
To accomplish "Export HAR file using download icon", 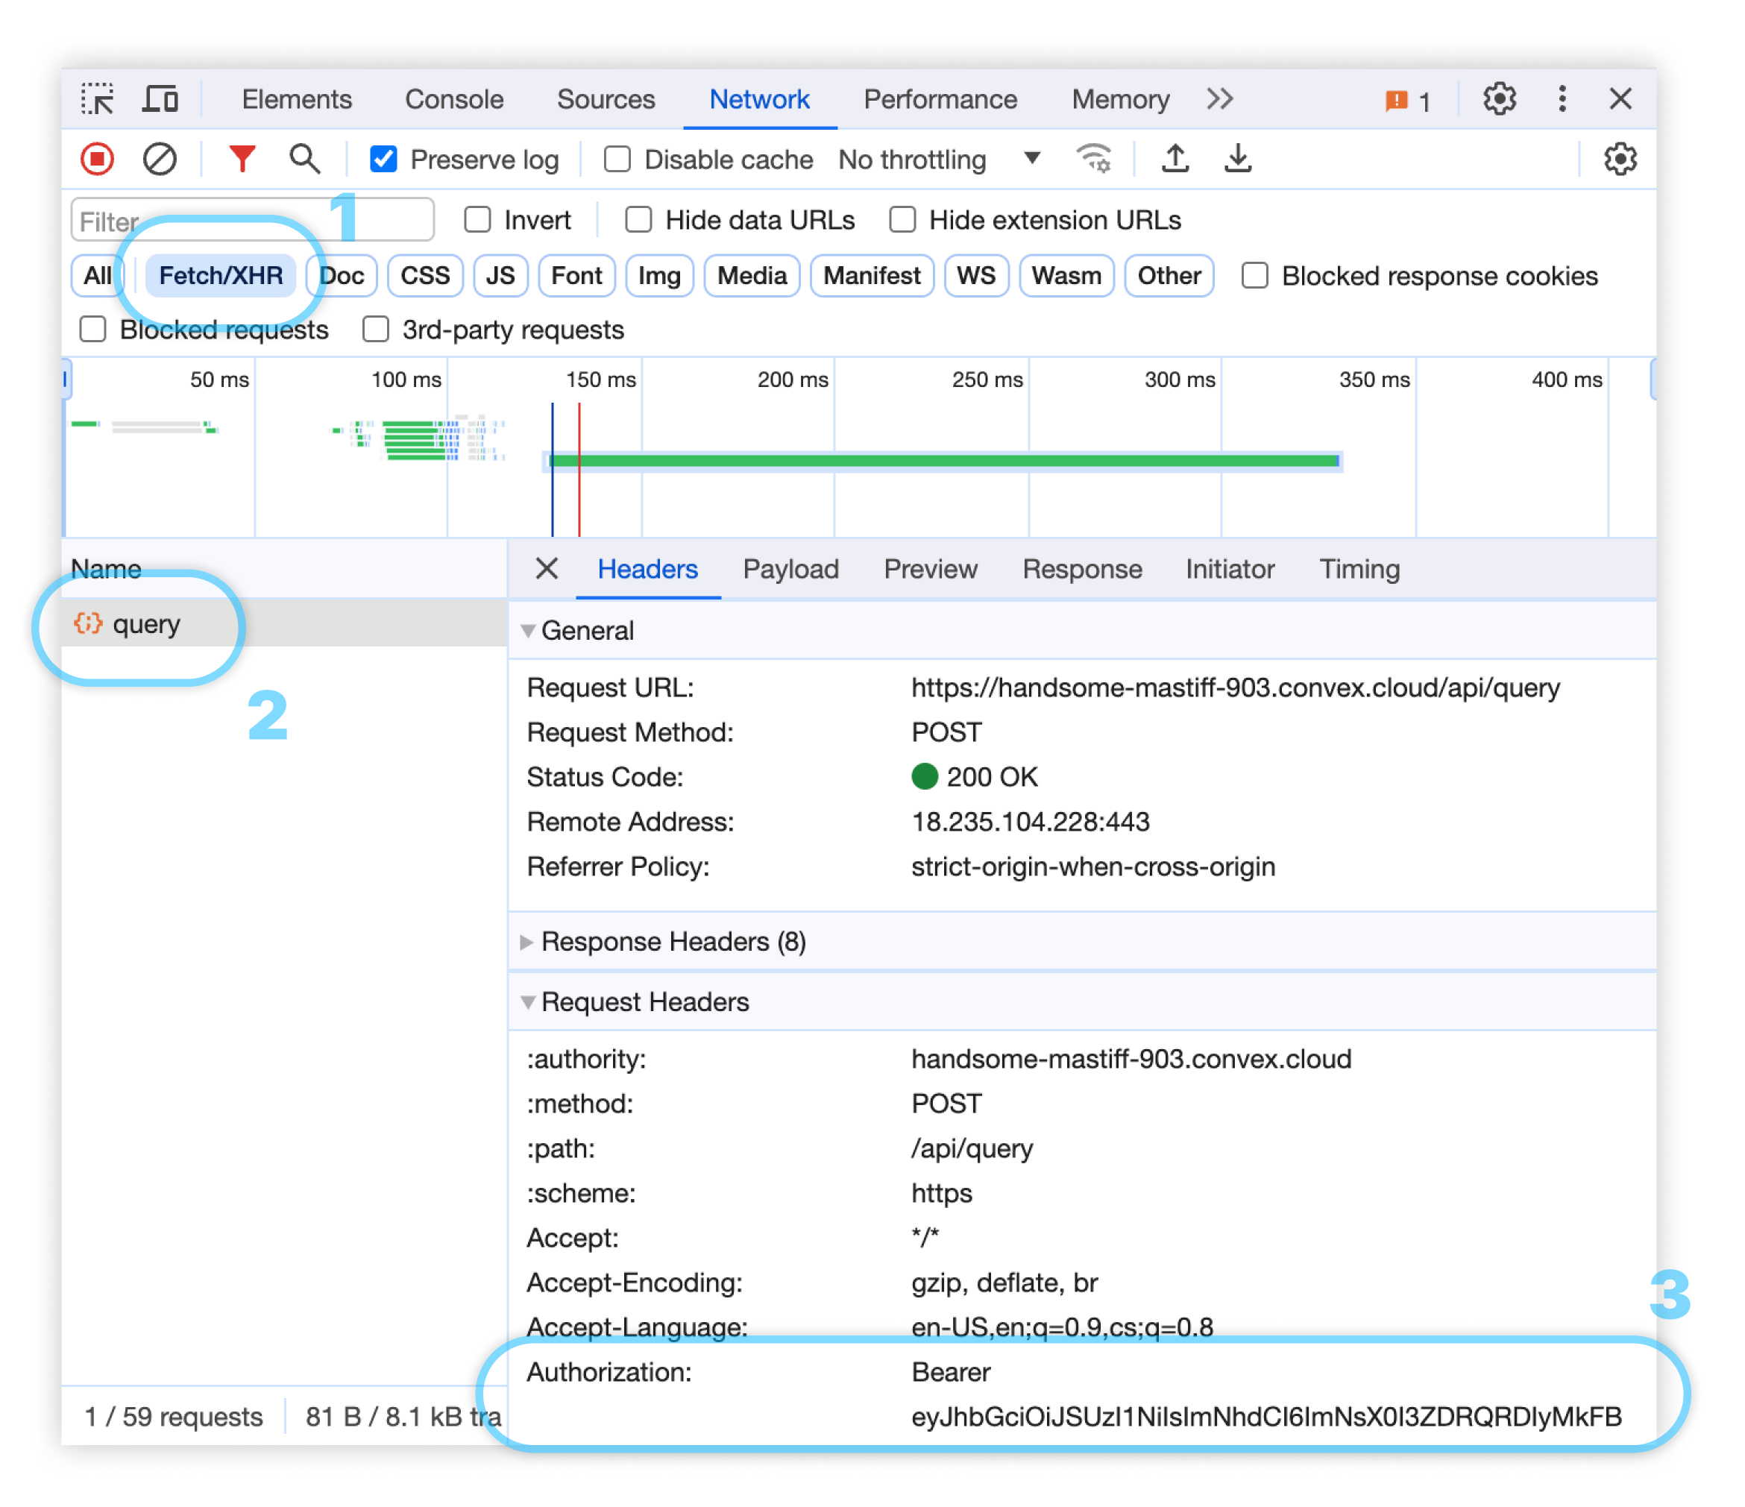I will click(x=1237, y=158).
